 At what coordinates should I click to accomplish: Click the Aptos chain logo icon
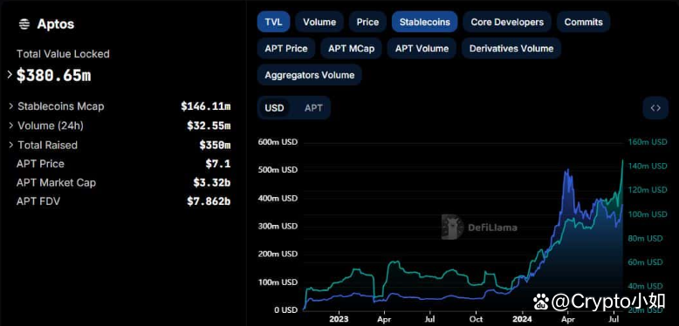click(x=24, y=24)
